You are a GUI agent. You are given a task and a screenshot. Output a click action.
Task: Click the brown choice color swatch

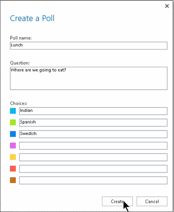pyautogui.click(x=13, y=180)
